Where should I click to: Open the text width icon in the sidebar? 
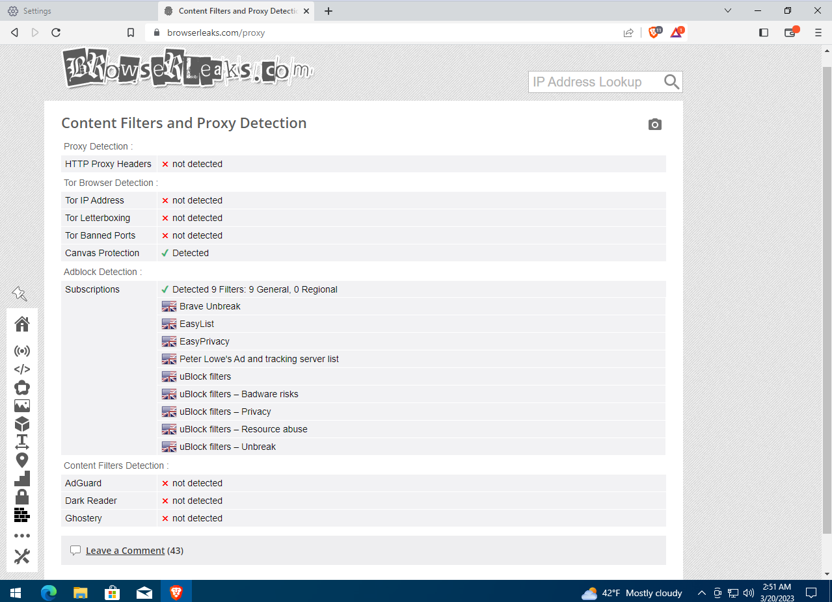(x=22, y=443)
